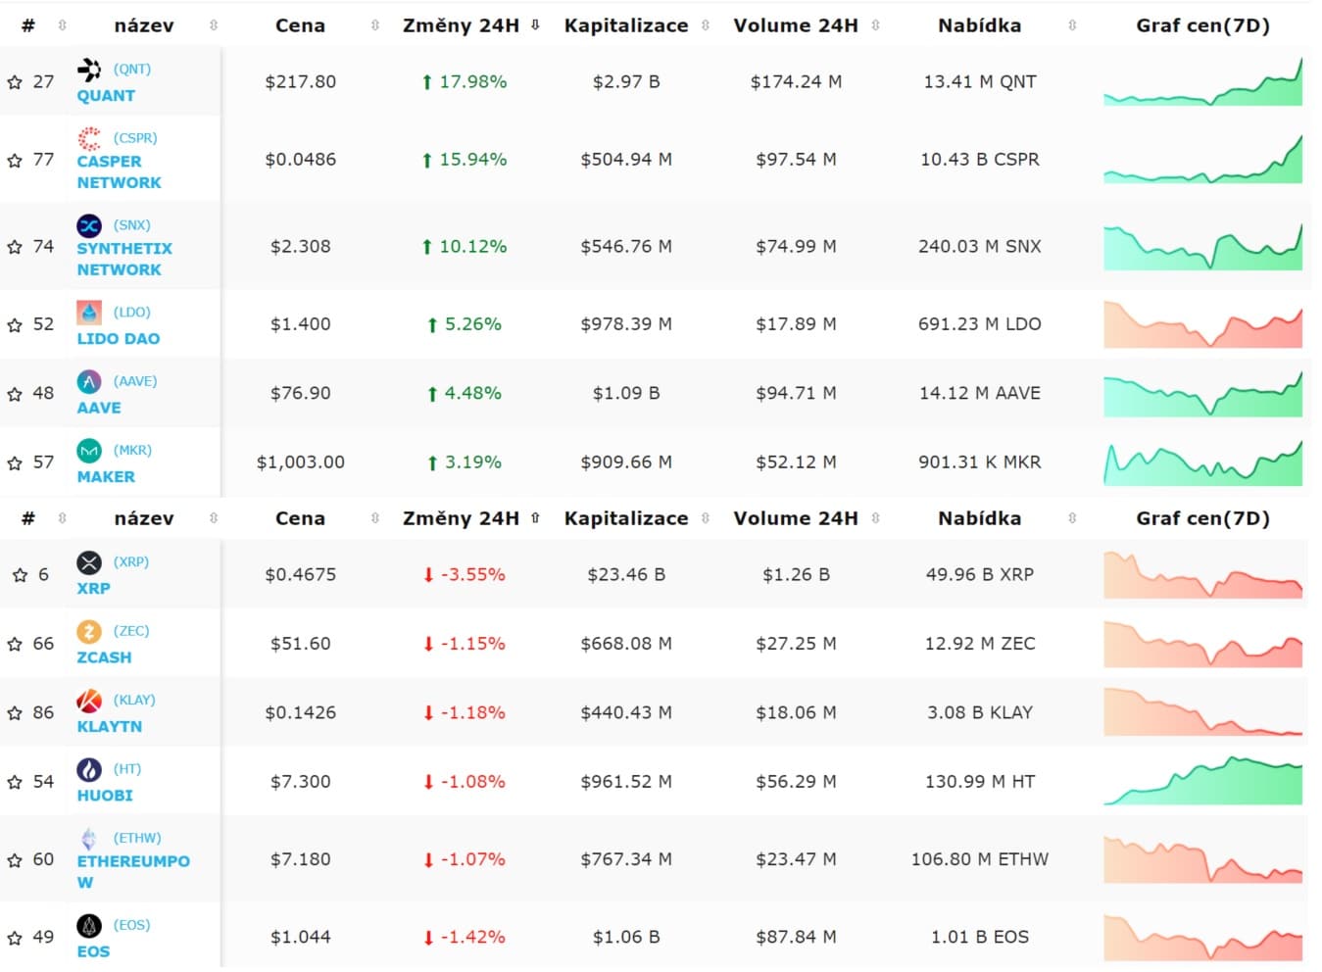The image size is (1322, 972).
Task: Go to the MAKER coin page
Action: tap(106, 477)
